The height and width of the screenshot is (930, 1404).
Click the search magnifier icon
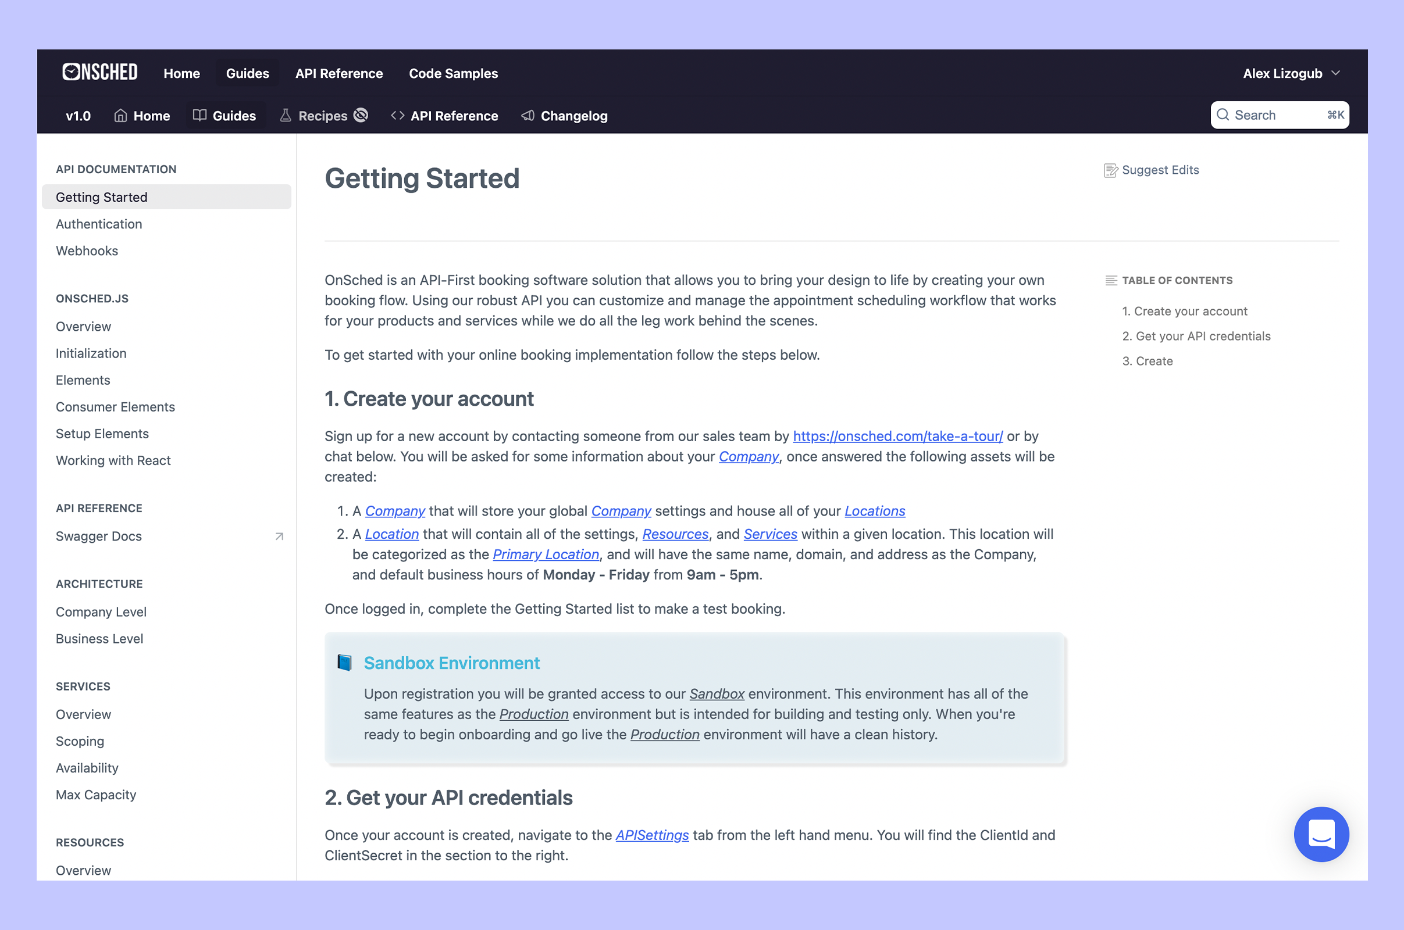1224,115
